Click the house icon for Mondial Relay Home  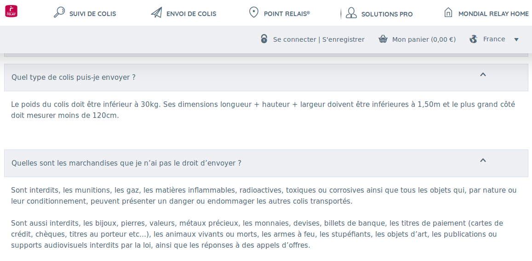(448, 12)
